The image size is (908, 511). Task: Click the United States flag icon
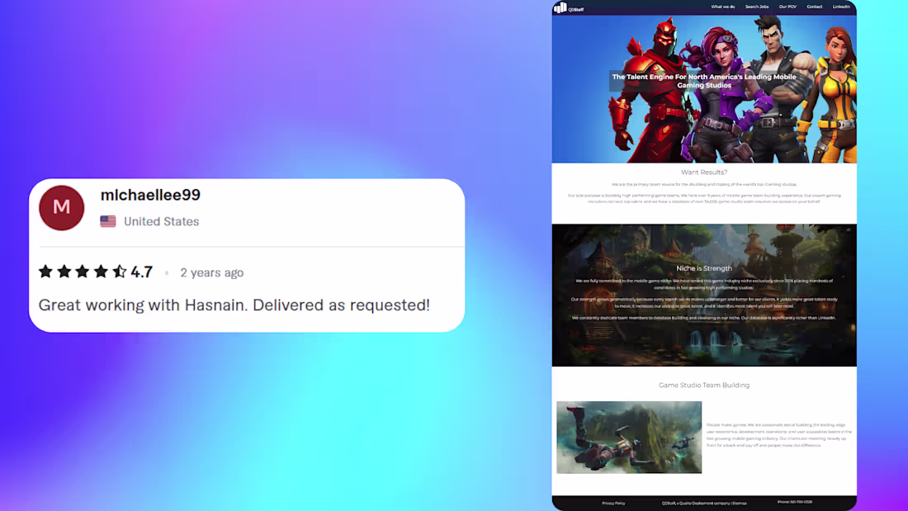[107, 221]
